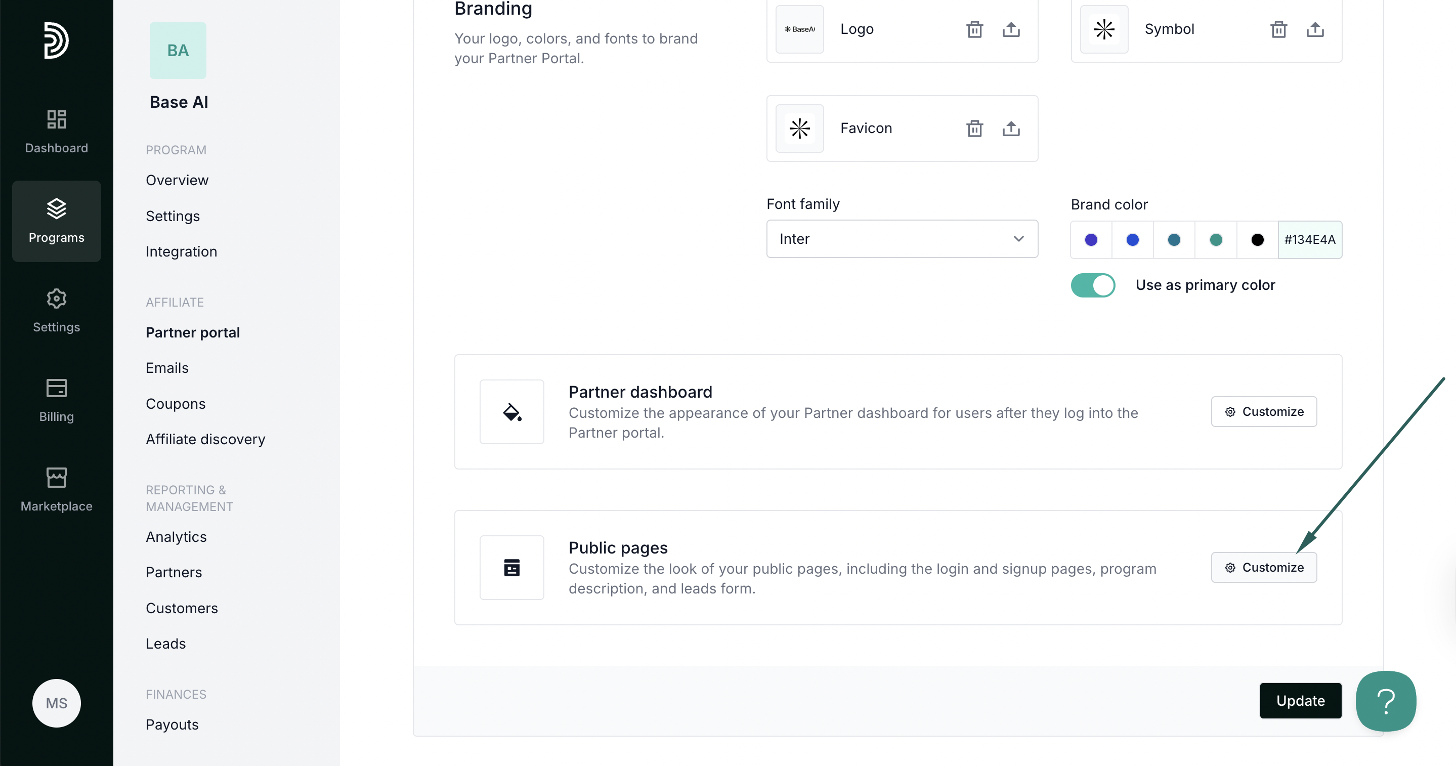This screenshot has height=766, width=1456.
Task: Delete the Symbol image
Action: [x=1278, y=29]
